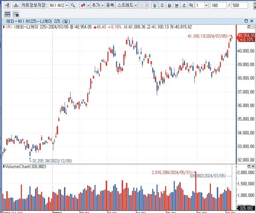The height and width of the screenshot is (213, 256).
Task: Click the 40,000.00 price axis label
Action: (x=246, y=51)
